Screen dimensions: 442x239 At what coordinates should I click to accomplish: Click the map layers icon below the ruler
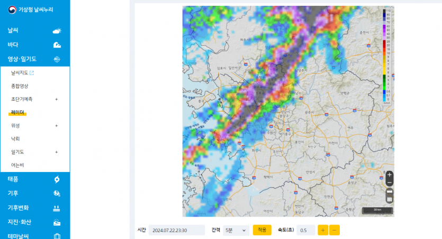tap(390, 199)
